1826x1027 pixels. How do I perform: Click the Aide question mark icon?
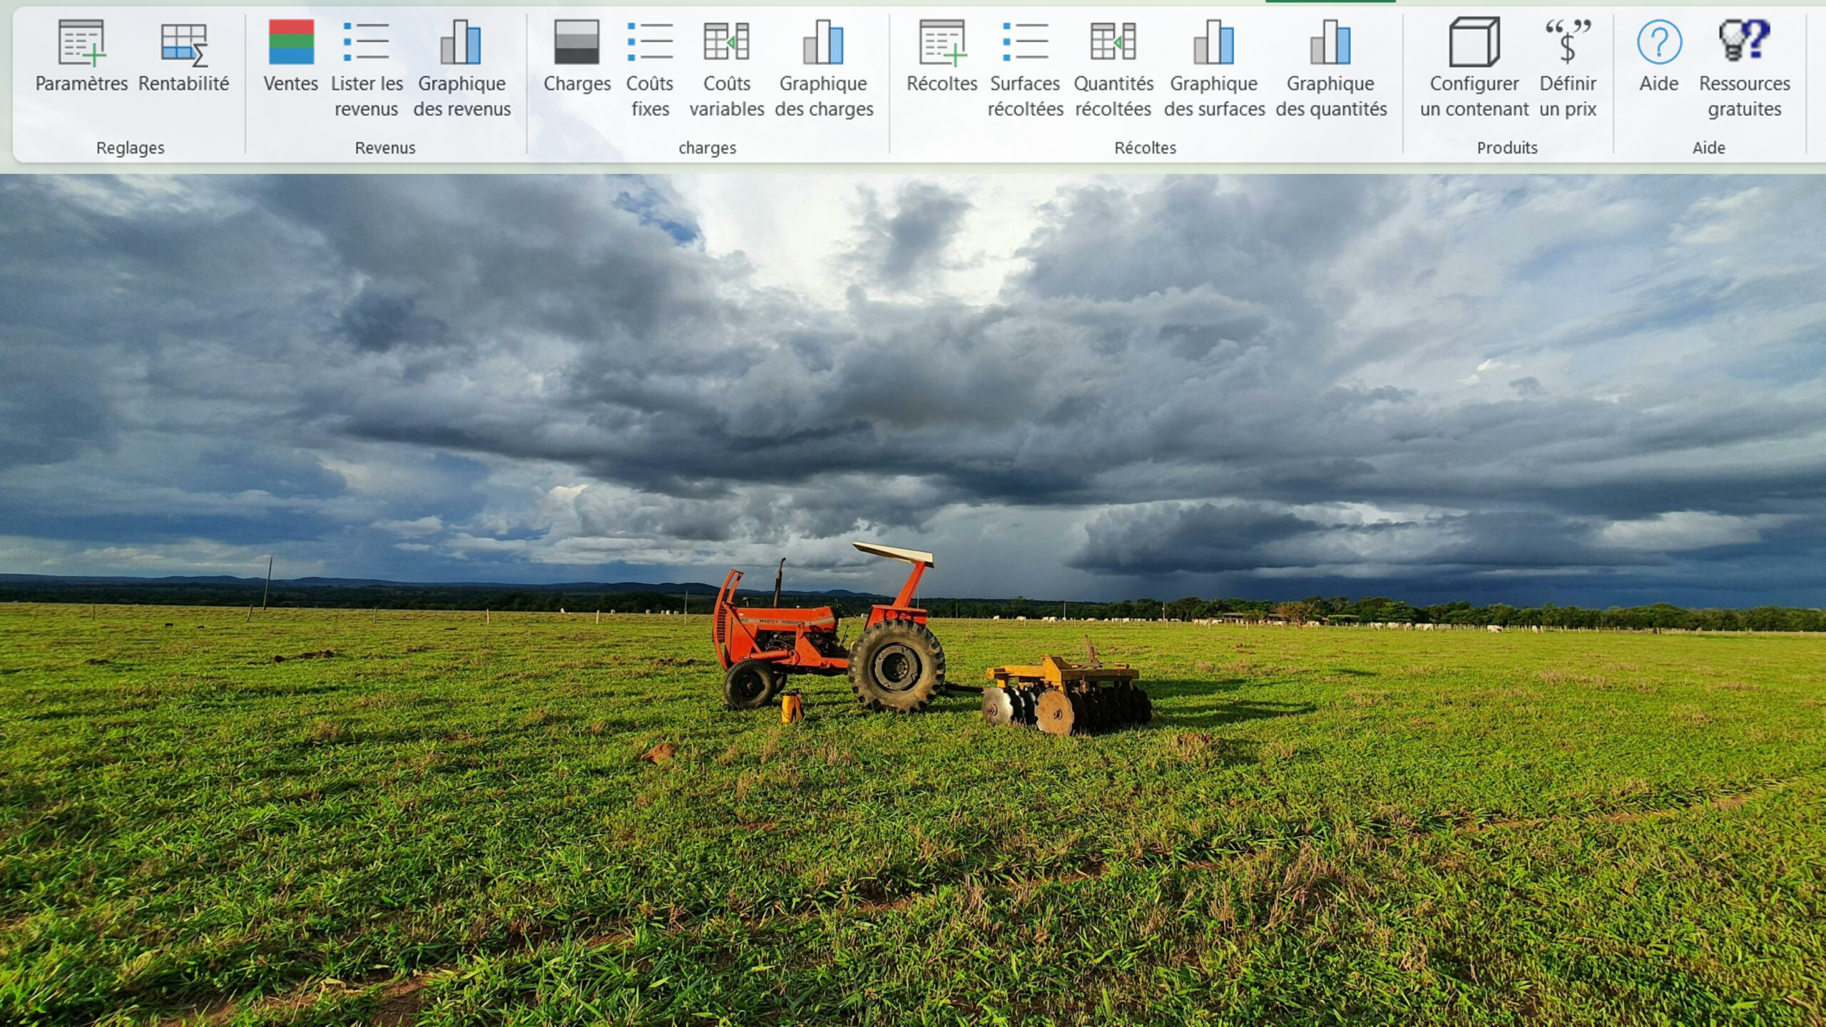1659,43
